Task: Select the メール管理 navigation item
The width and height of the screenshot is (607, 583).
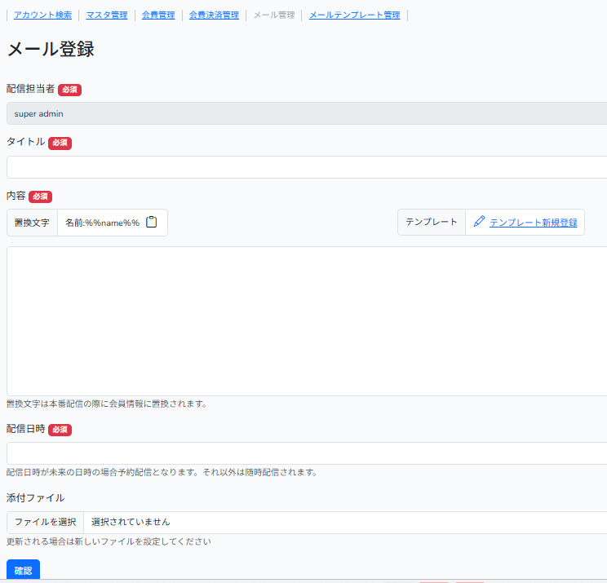Action: [273, 15]
